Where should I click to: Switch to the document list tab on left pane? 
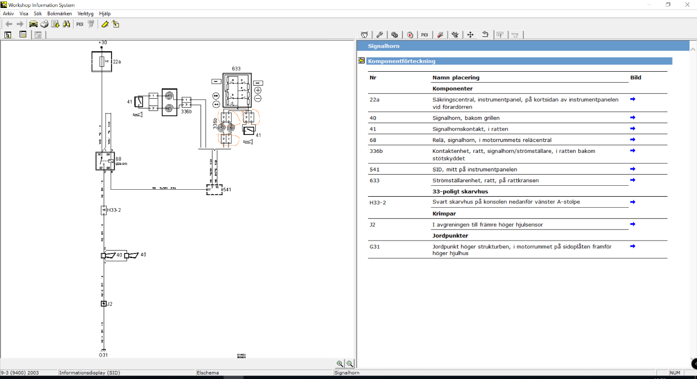click(23, 35)
